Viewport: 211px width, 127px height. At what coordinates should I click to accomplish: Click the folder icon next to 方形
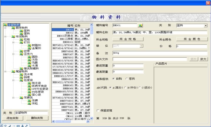coord(29,60)
